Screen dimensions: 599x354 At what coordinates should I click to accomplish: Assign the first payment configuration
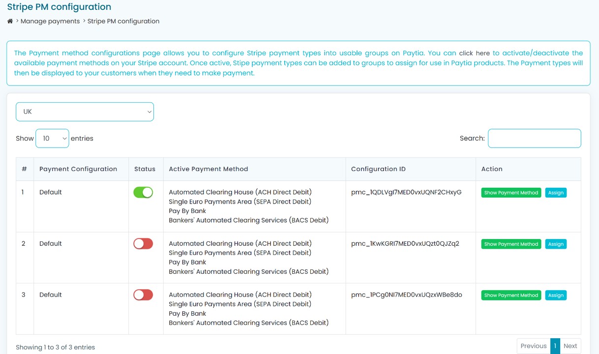[x=556, y=193]
